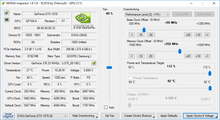Screen dimensions: 220x120
Task: Click the Unlock Max button
Action: click(x=204, y=14)
